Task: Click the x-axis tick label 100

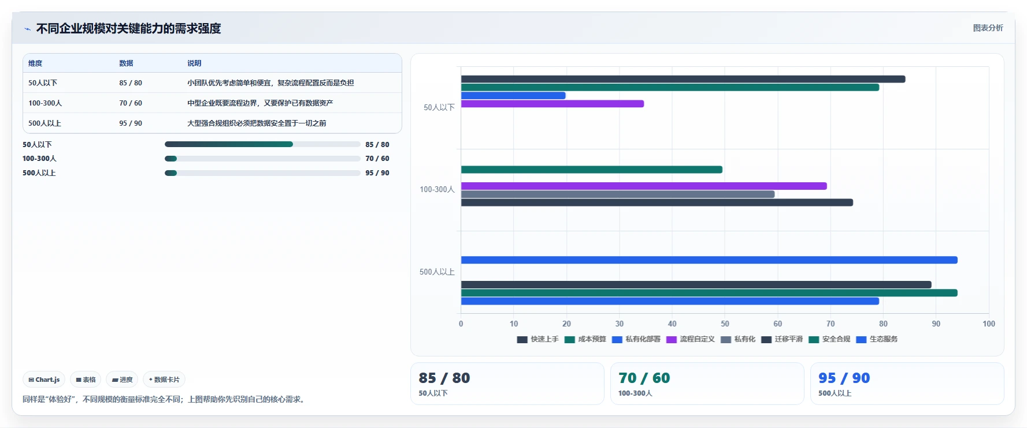Action: 989,324
